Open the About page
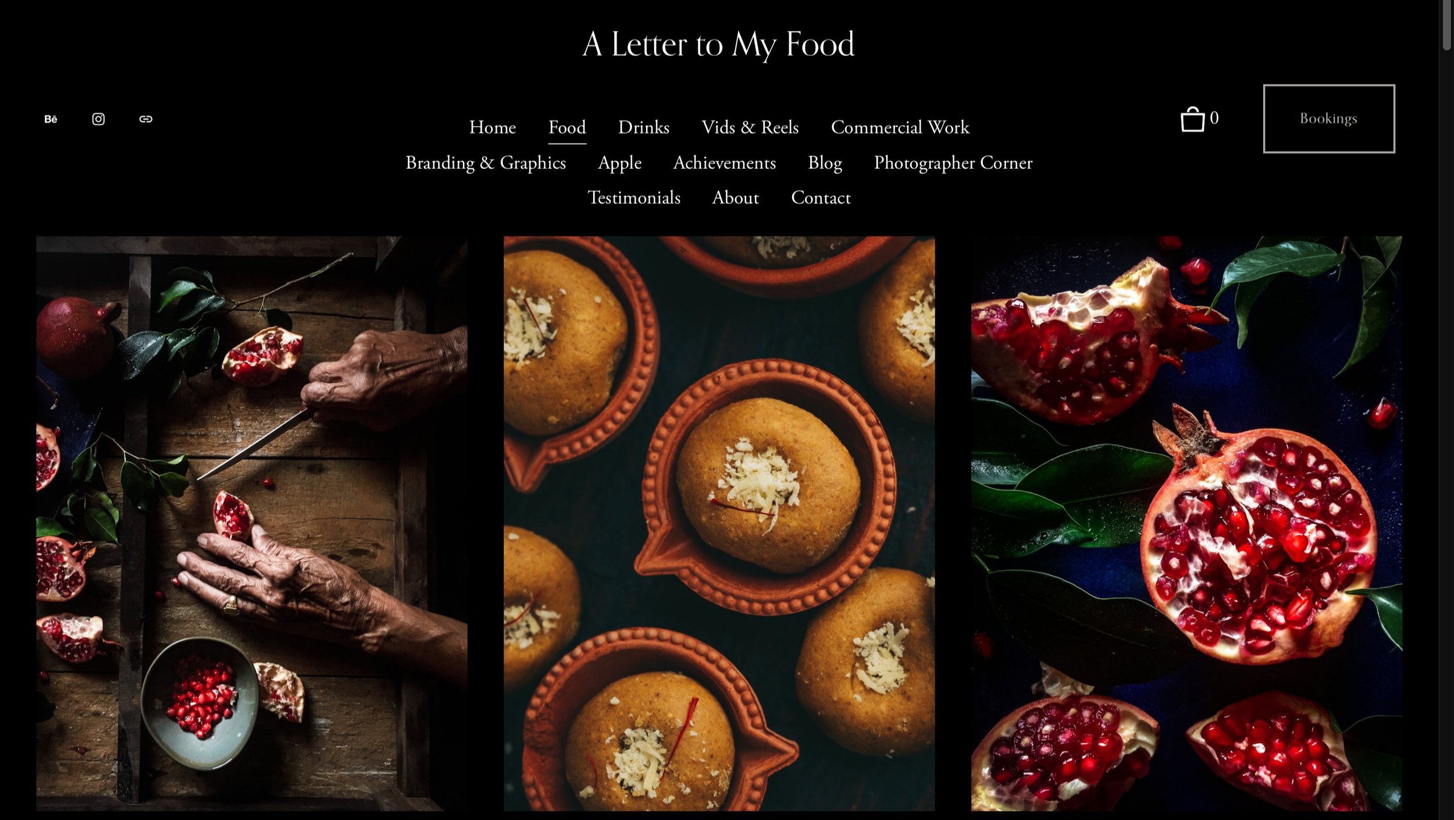This screenshot has height=820, width=1454. pyautogui.click(x=735, y=198)
